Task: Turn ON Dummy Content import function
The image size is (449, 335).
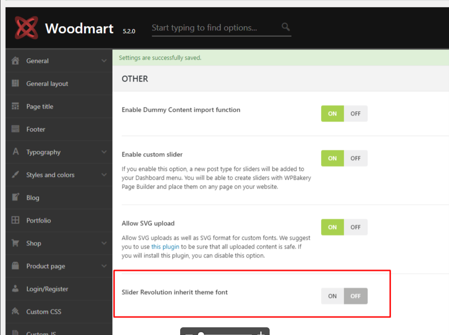Action: coord(332,114)
